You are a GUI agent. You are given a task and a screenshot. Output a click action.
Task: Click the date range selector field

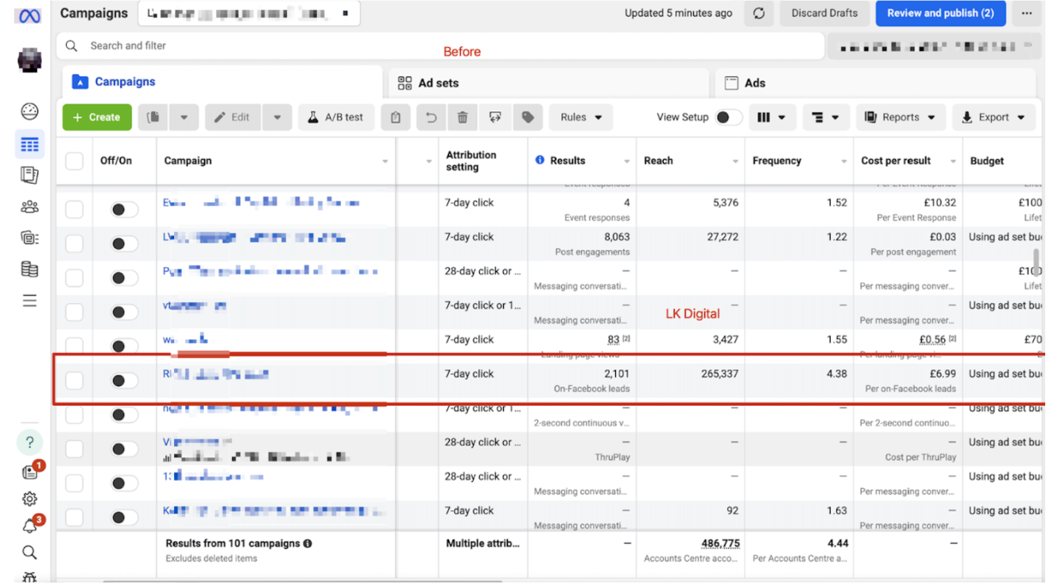[x=936, y=47]
